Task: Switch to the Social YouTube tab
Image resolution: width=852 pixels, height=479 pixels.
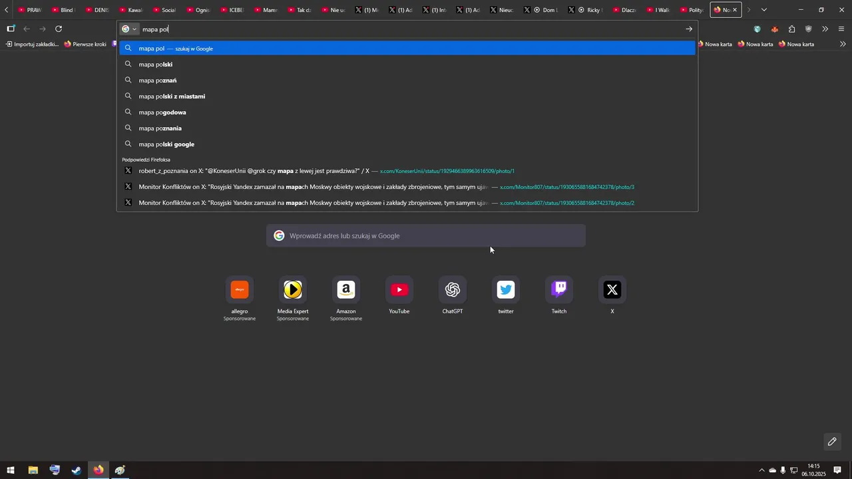Action: 164,10
